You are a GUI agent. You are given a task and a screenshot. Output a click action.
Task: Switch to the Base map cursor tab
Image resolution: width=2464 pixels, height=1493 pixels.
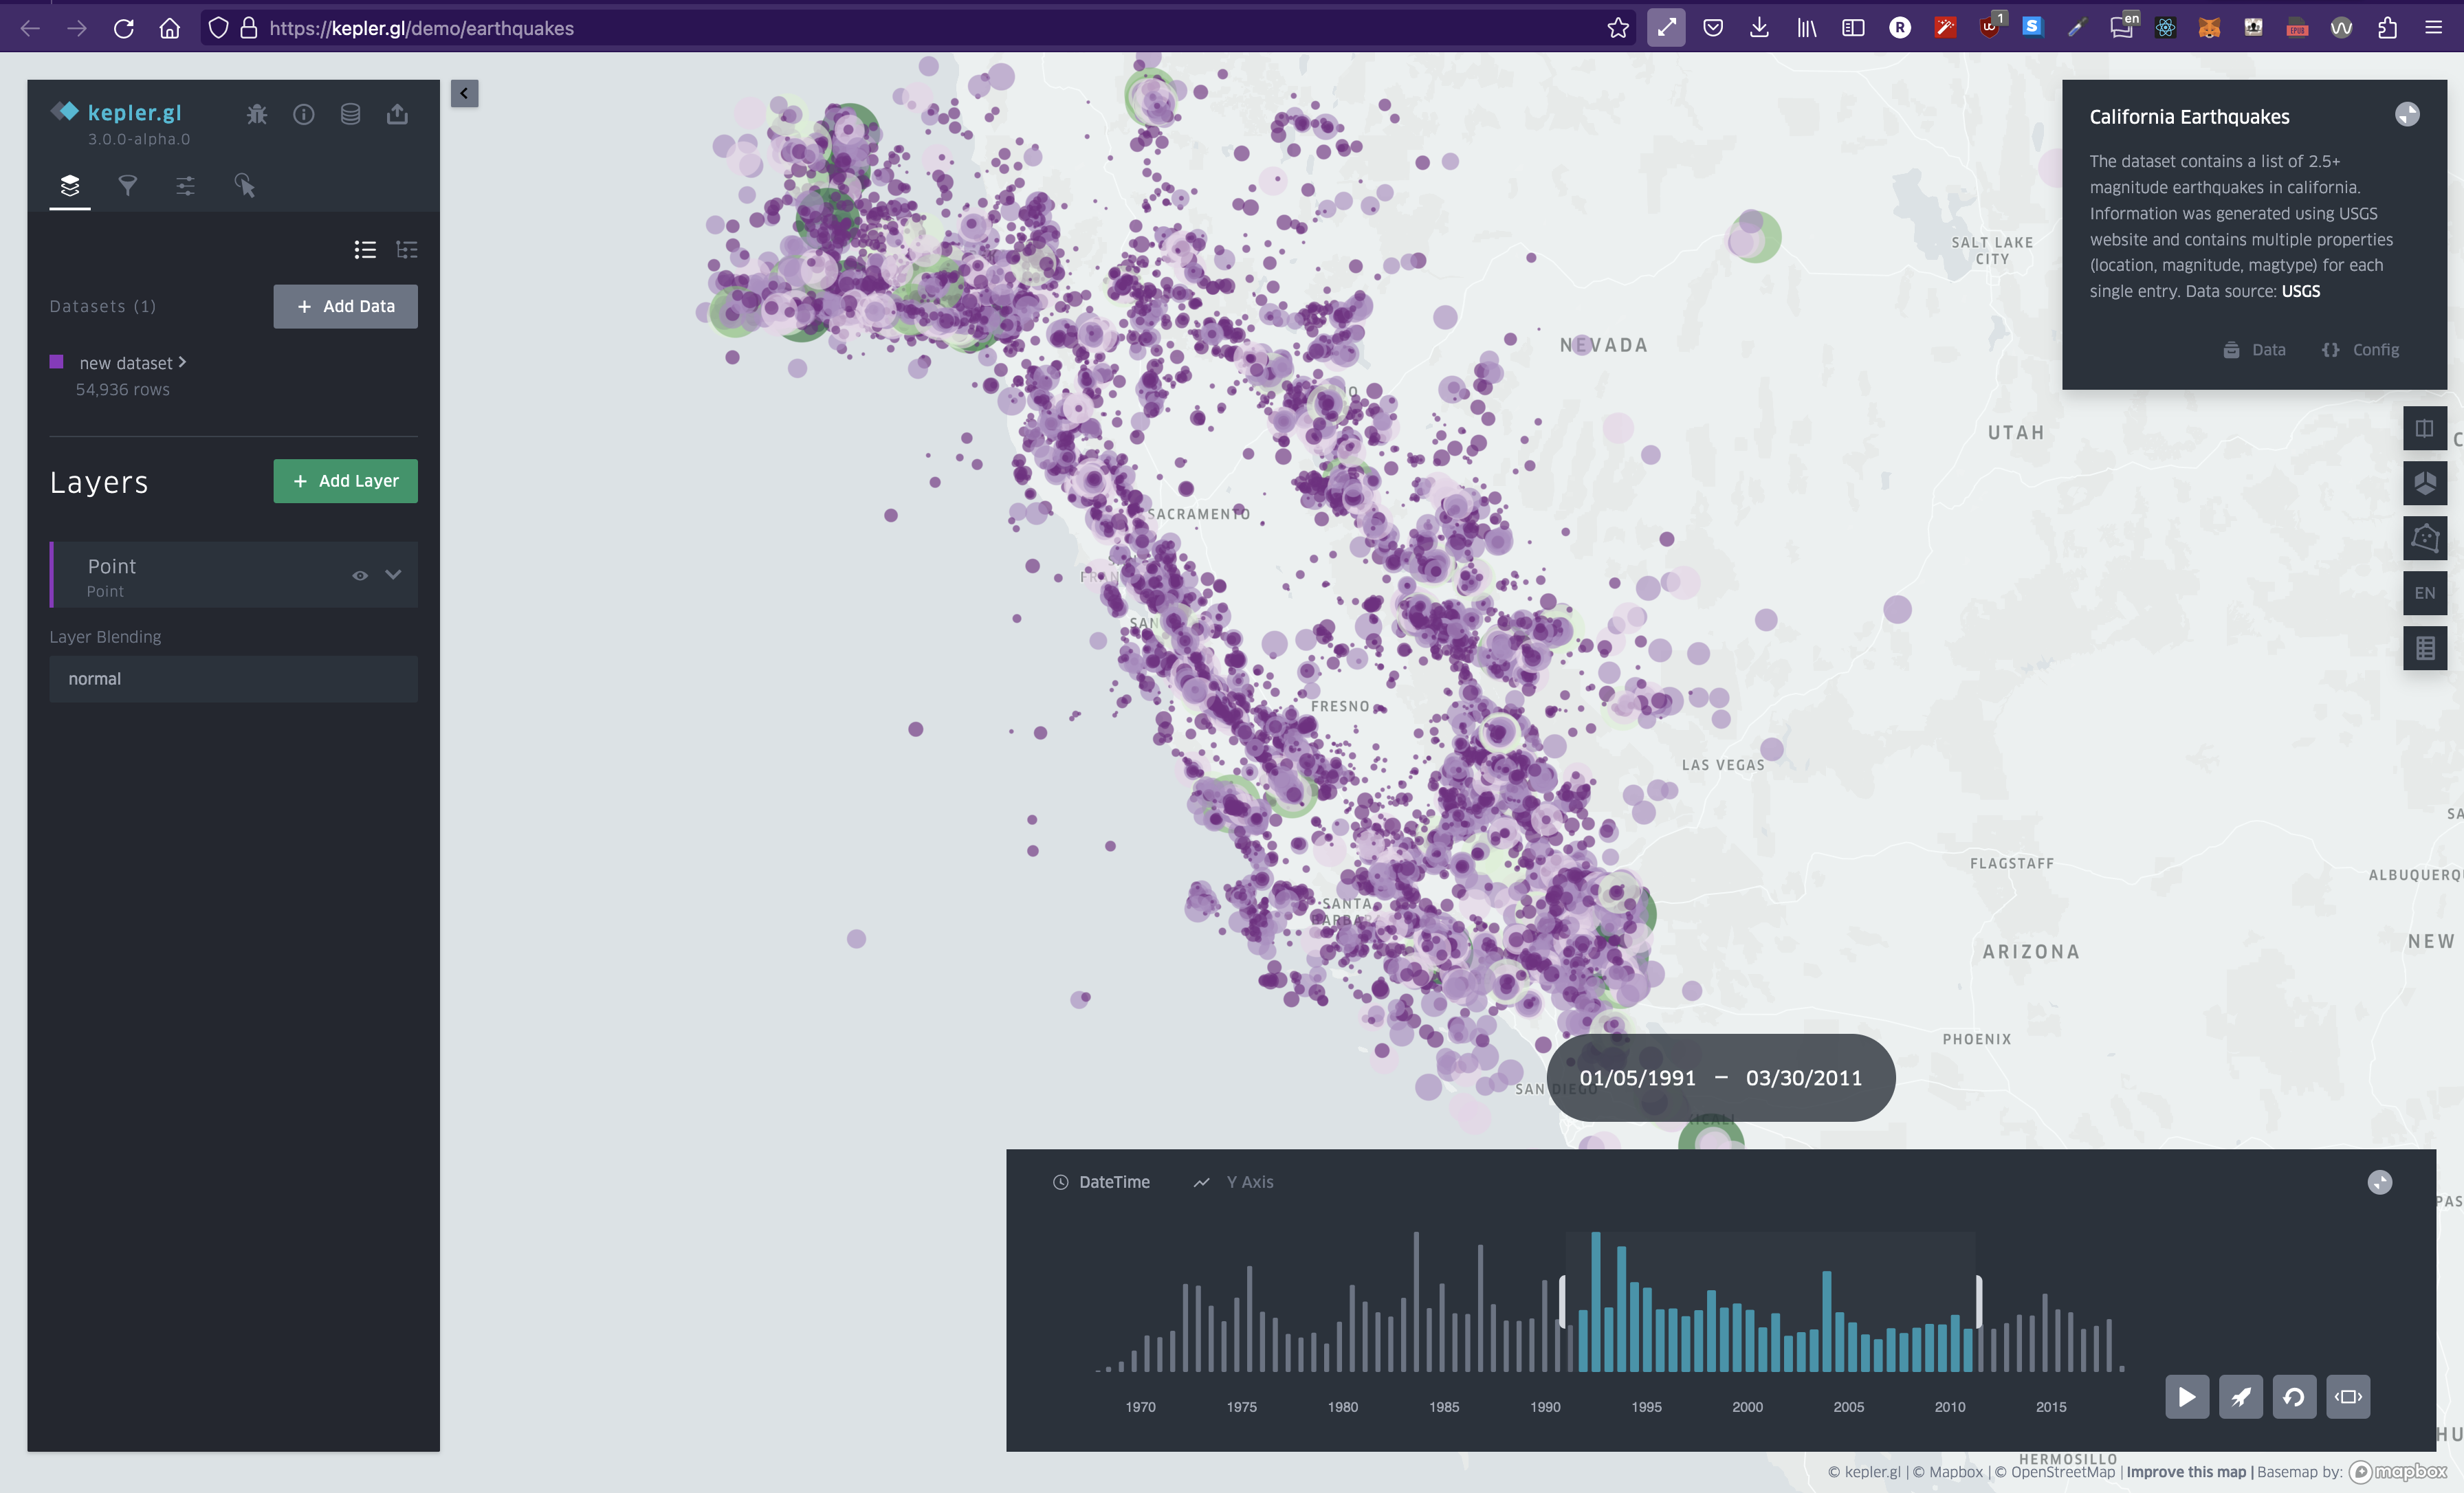(x=245, y=185)
